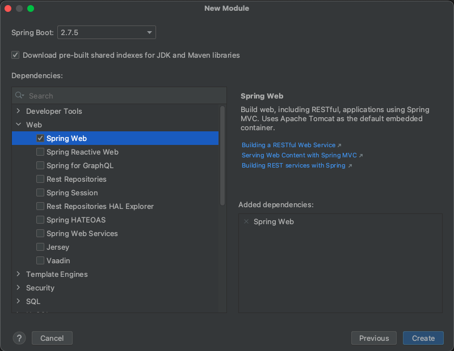Expand the SQL category
The height and width of the screenshot is (351, 454).
point(19,301)
